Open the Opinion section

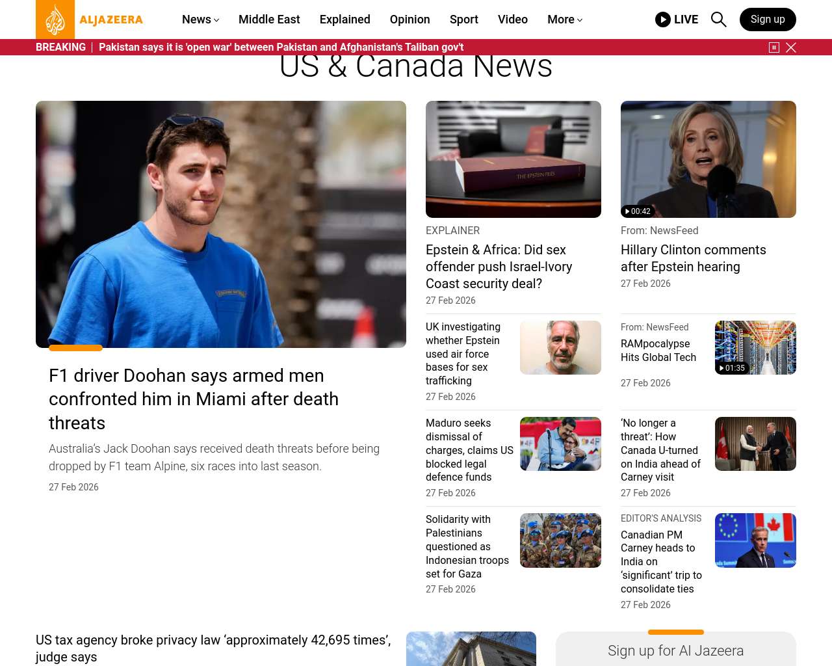point(409,20)
